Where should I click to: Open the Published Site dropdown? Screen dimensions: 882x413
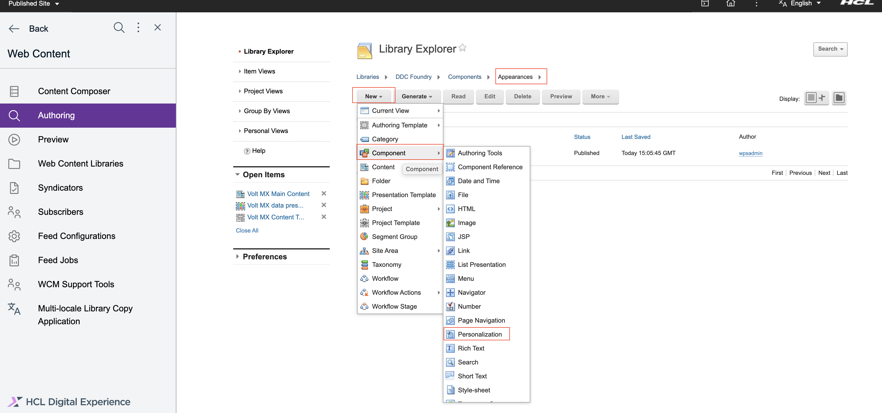tap(32, 4)
